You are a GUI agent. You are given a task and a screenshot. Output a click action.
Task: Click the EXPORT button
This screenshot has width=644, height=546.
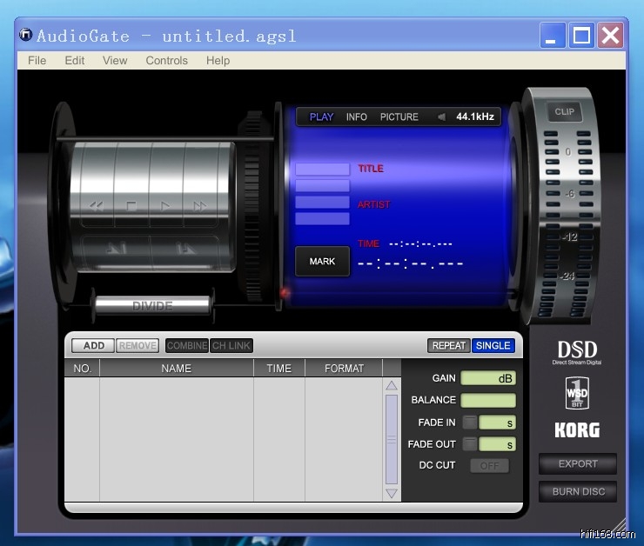(x=578, y=463)
